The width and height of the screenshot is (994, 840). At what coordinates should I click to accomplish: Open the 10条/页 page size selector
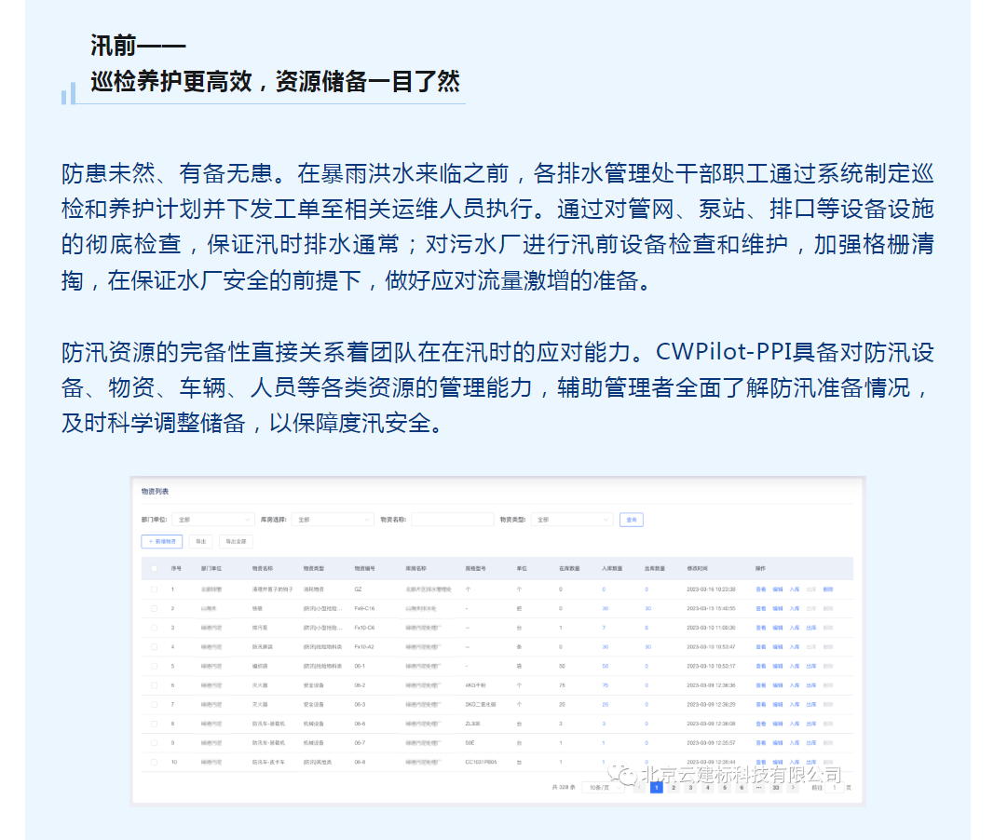tap(603, 787)
